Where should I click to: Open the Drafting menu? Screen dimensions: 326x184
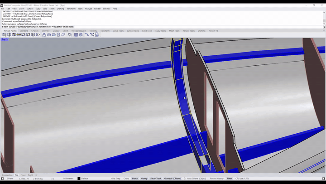(61, 9)
